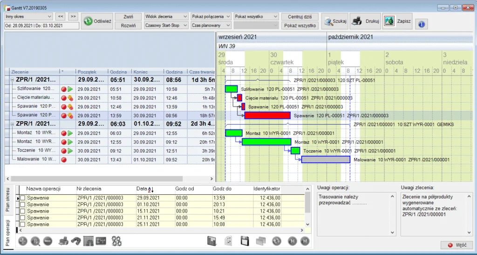Image resolution: width=477 pixels, height=255 pixels.
Task: Open the Pokaż wszystko dropdown list
Action: pos(256,16)
